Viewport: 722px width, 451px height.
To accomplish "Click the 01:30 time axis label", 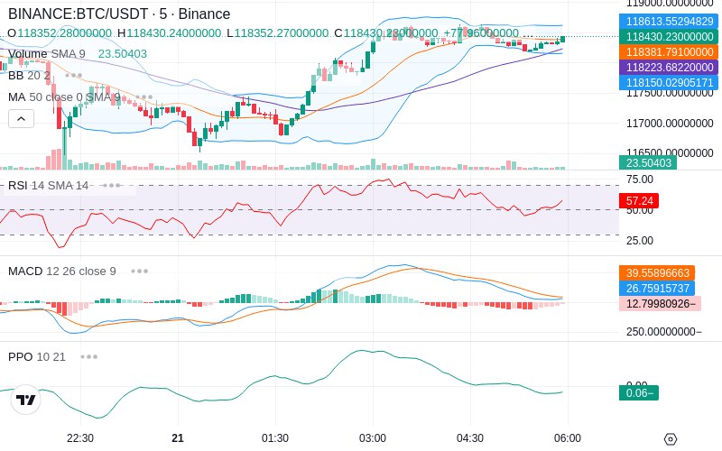I will coord(275,438).
